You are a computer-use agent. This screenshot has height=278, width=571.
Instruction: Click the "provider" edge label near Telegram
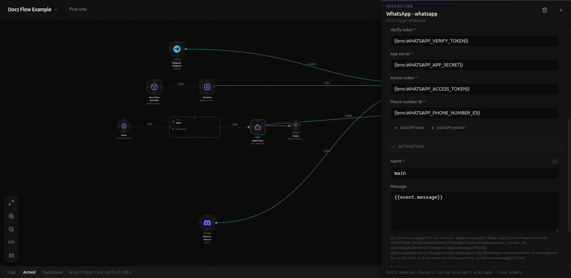[x=312, y=64]
